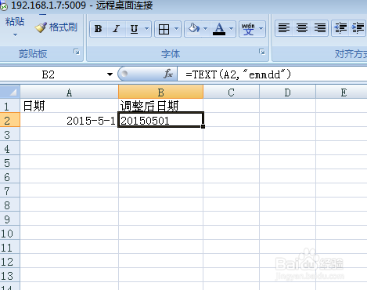367x290 pixels.
Task: Open paste options dropdown arrow
Action: point(15,34)
